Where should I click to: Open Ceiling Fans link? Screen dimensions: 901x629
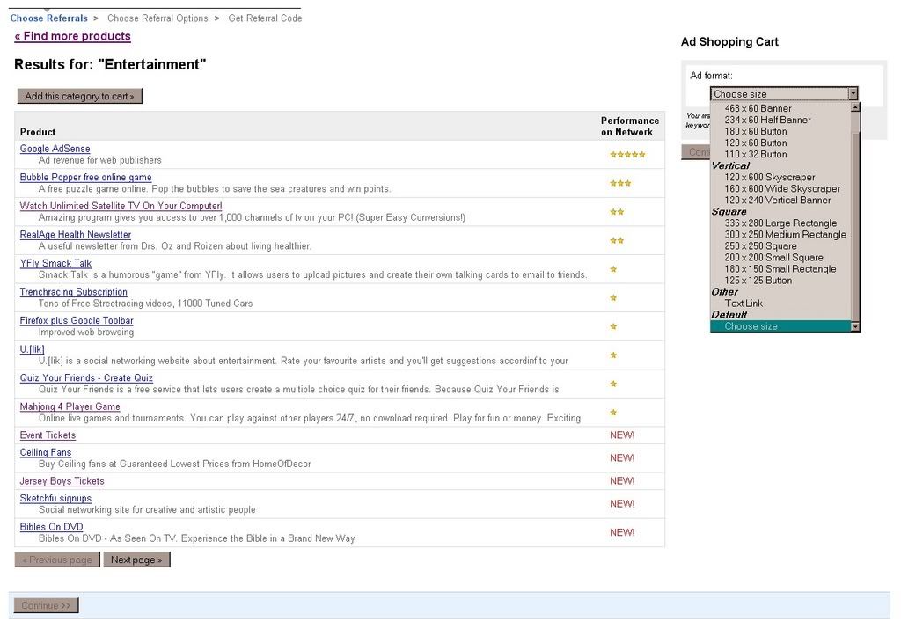(x=46, y=453)
